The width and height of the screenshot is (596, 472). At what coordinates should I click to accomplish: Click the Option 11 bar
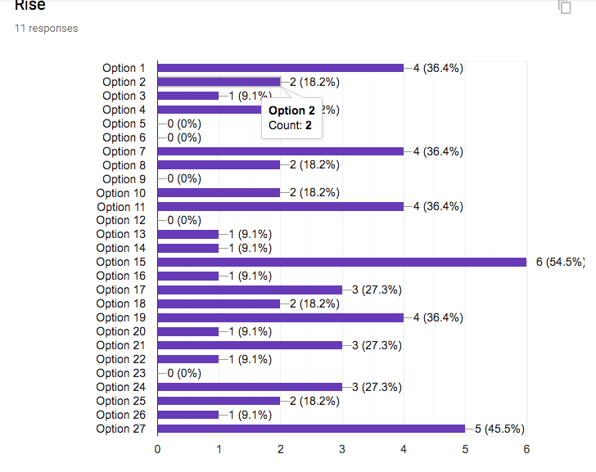[x=281, y=207]
